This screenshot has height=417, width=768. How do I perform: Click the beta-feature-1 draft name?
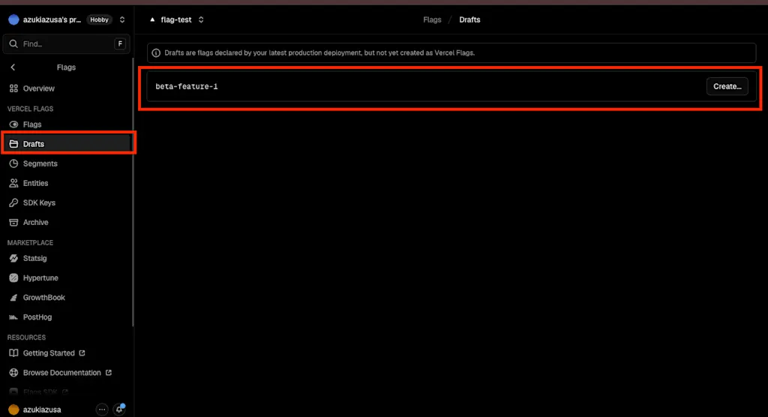[187, 86]
